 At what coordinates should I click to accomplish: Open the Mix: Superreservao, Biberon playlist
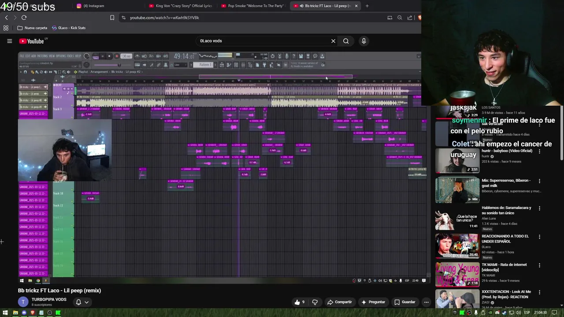[x=506, y=183]
